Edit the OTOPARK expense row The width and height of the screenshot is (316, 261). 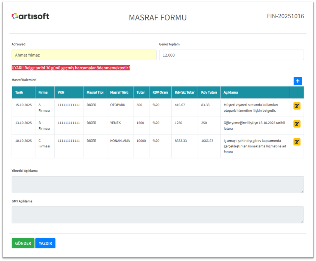tap(297, 106)
